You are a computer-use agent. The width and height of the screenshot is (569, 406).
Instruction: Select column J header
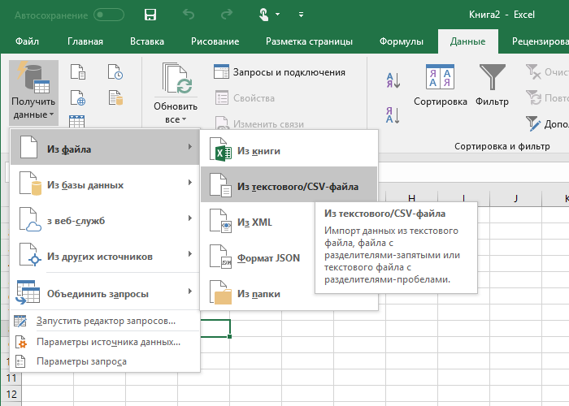[x=515, y=198]
